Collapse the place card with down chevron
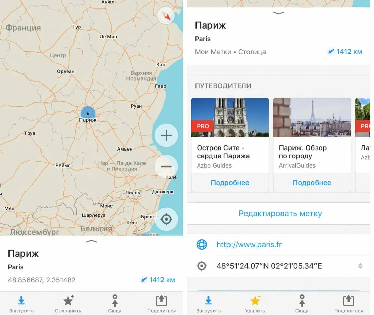The width and height of the screenshot is (374, 315). (278, 13)
